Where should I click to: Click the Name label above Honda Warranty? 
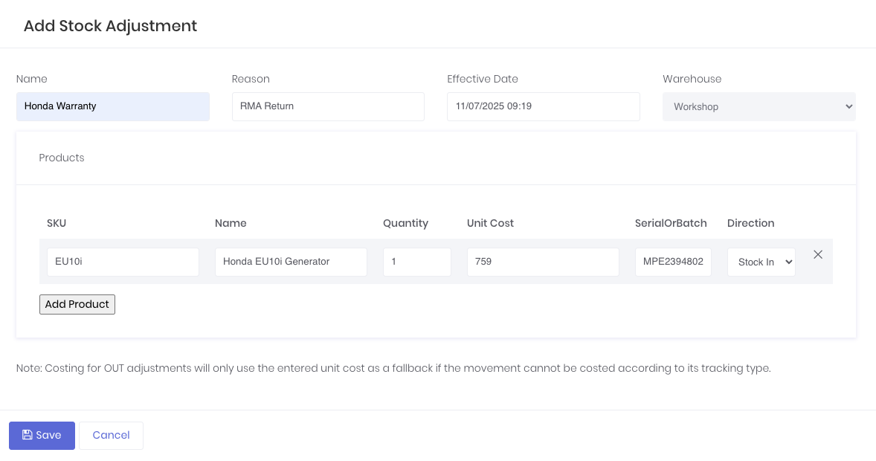(31, 79)
